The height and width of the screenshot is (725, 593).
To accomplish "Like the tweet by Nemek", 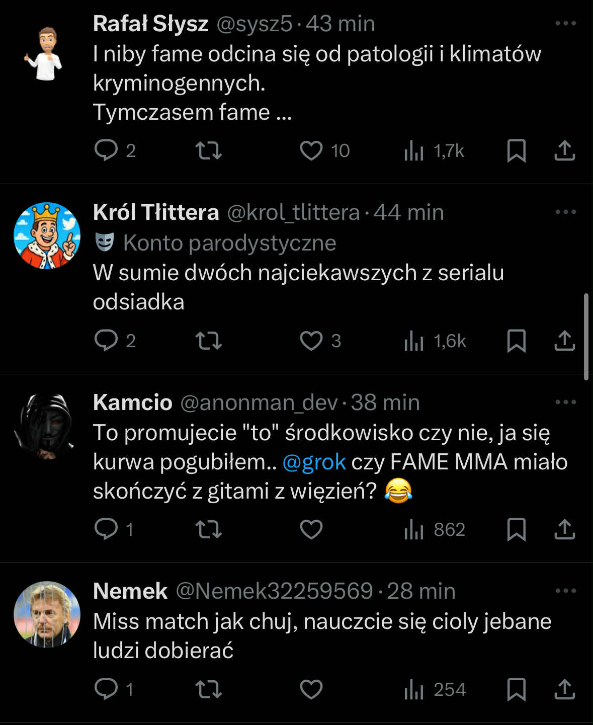I will point(311,689).
